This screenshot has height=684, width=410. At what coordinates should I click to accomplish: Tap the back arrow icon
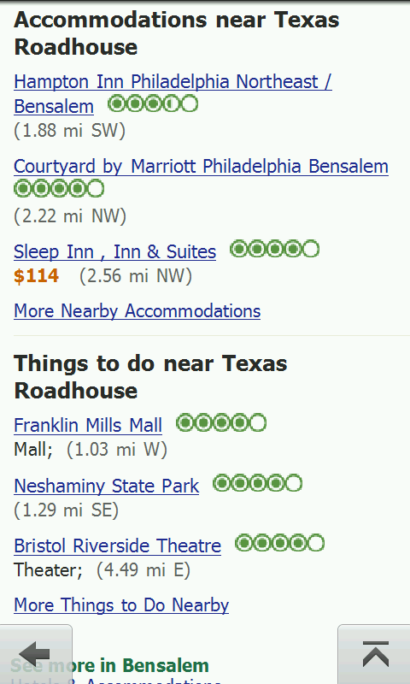tap(34, 654)
